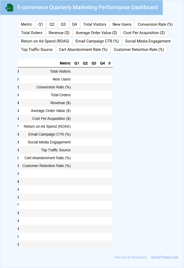Click the Total Orders tag
The image size is (184, 268).
pos(32,33)
